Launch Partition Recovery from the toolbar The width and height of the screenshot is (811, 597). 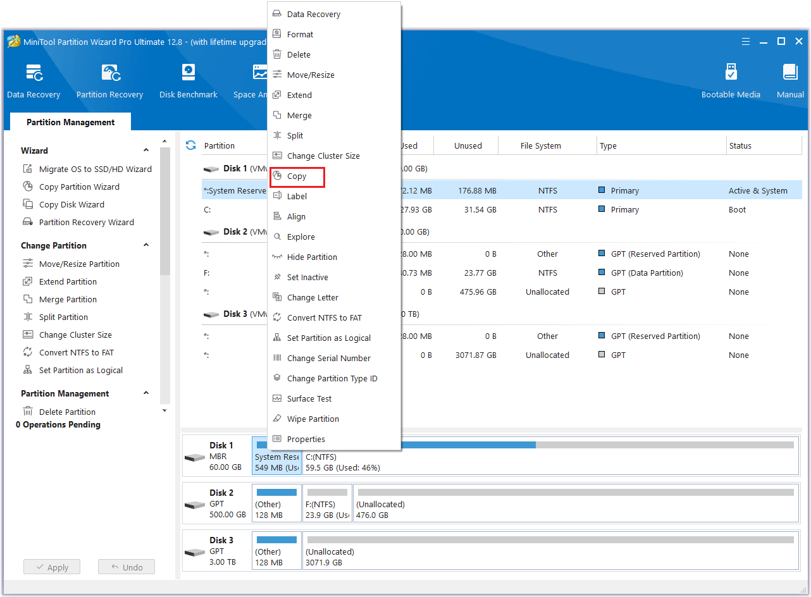point(109,81)
